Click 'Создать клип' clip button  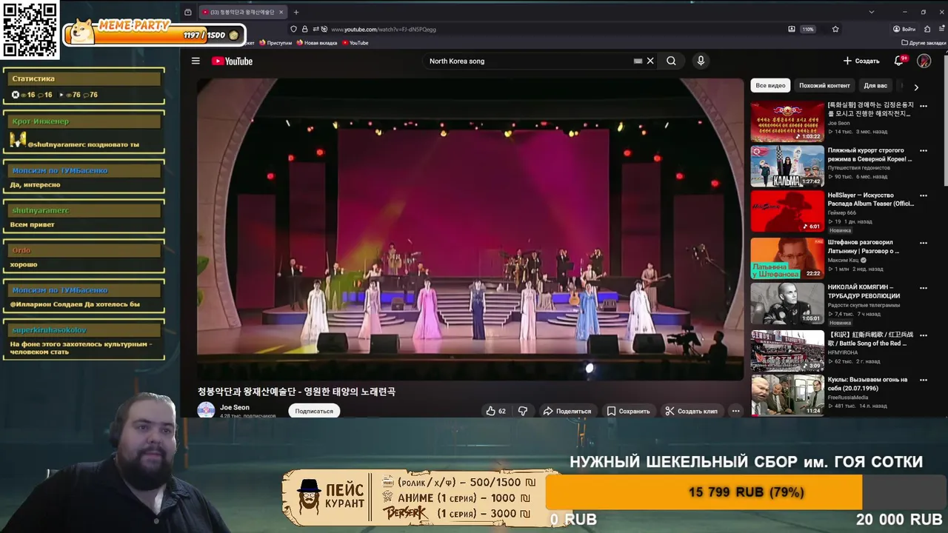[692, 411]
